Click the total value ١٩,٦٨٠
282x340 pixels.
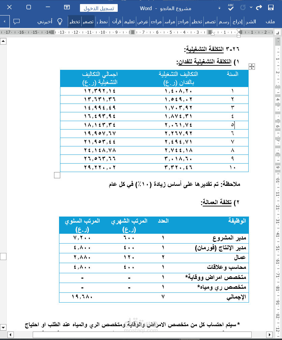82,296
